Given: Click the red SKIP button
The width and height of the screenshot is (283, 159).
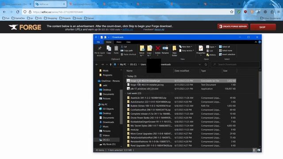Looking at the screenshot, I should tap(263, 27).
